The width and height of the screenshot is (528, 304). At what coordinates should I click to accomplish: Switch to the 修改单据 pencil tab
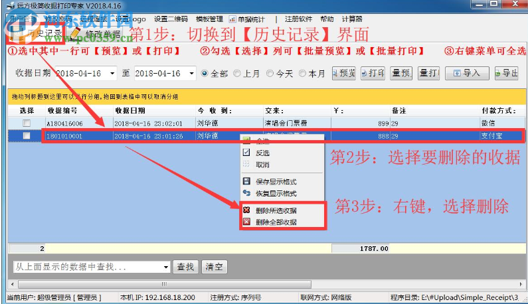(95, 34)
